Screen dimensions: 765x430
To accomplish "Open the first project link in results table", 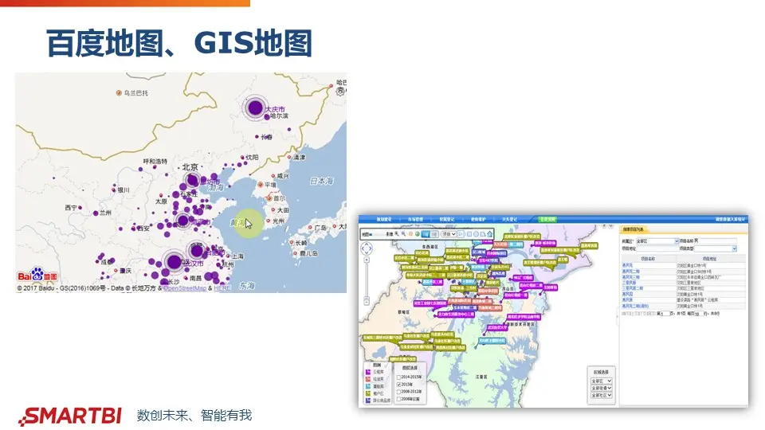I will [x=627, y=265].
